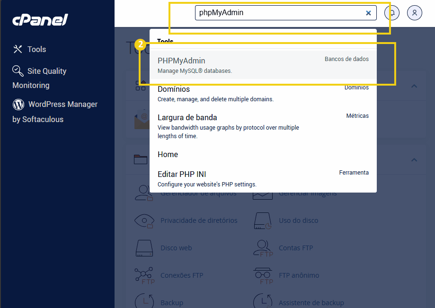This screenshot has width=435, height=308.
Task: Click the Disco web drive icon
Action: coord(144,248)
